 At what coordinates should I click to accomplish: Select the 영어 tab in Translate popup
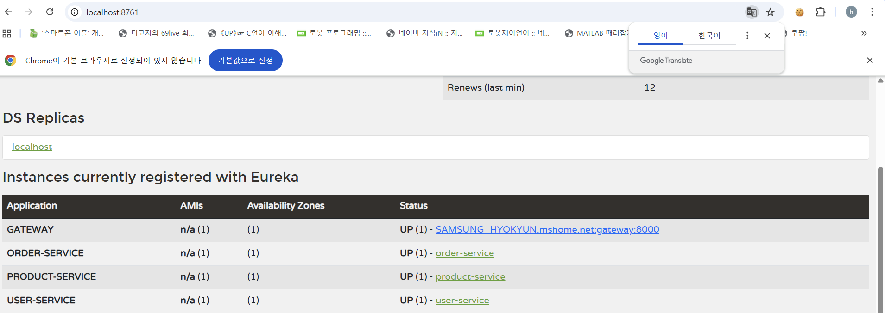pyautogui.click(x=660, y=36)
